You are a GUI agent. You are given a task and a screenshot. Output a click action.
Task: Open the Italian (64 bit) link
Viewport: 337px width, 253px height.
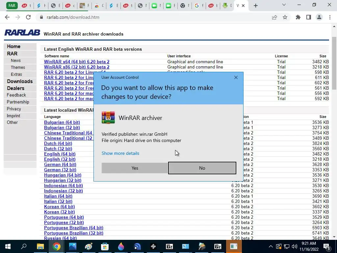click(58, 196)
